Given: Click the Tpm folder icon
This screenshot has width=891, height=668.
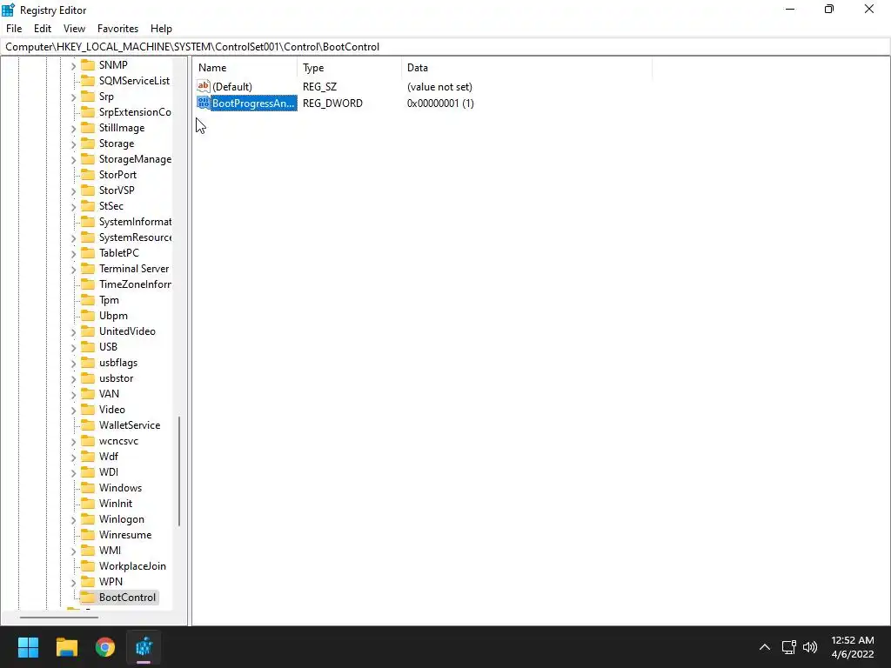Looking at the screenshot, I should tap(88, 300).
